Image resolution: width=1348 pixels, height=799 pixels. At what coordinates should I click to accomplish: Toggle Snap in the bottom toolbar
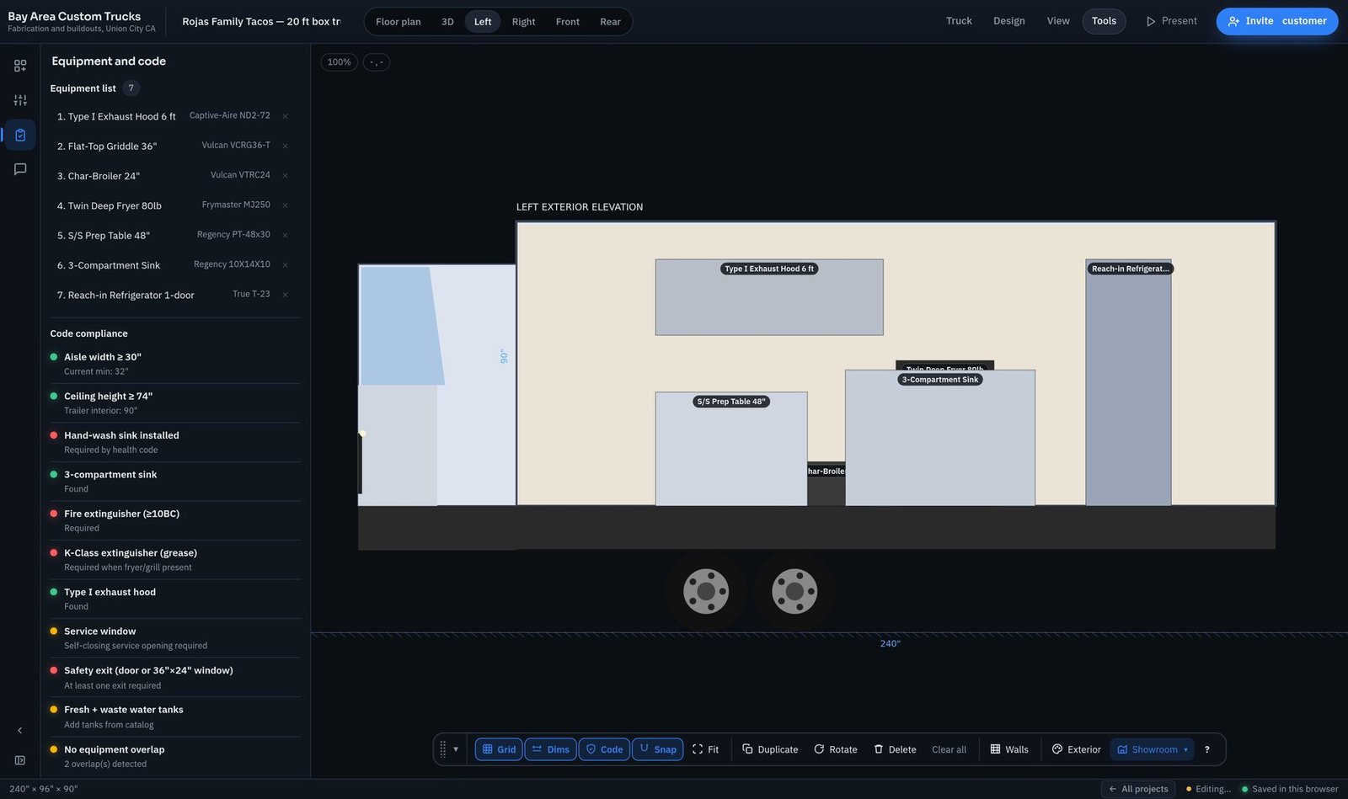pos(657,749)
